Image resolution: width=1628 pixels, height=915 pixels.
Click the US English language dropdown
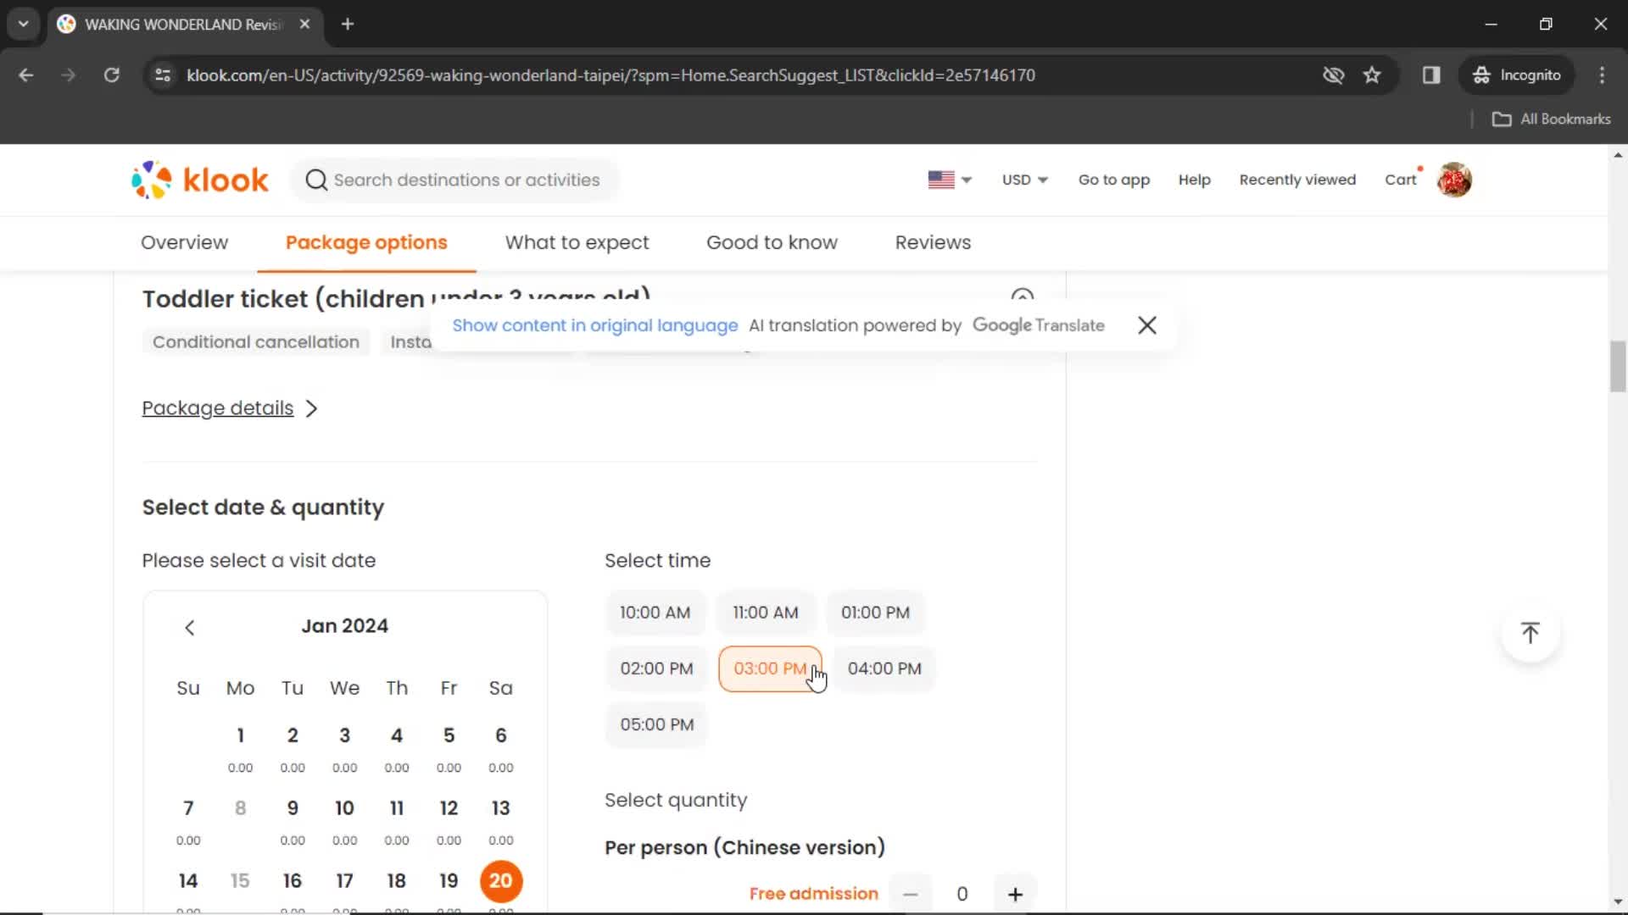click(950, 180)
